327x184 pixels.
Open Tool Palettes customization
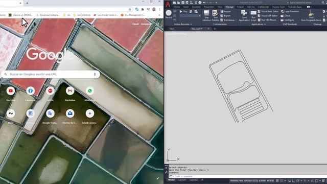(x=215, y=15)
